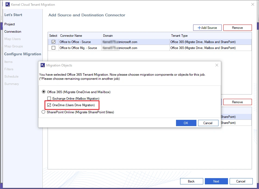This screenshot has width=259, height=189.
Task: Dismiss the Migration Objects dialog using its X
Action: 217,65
